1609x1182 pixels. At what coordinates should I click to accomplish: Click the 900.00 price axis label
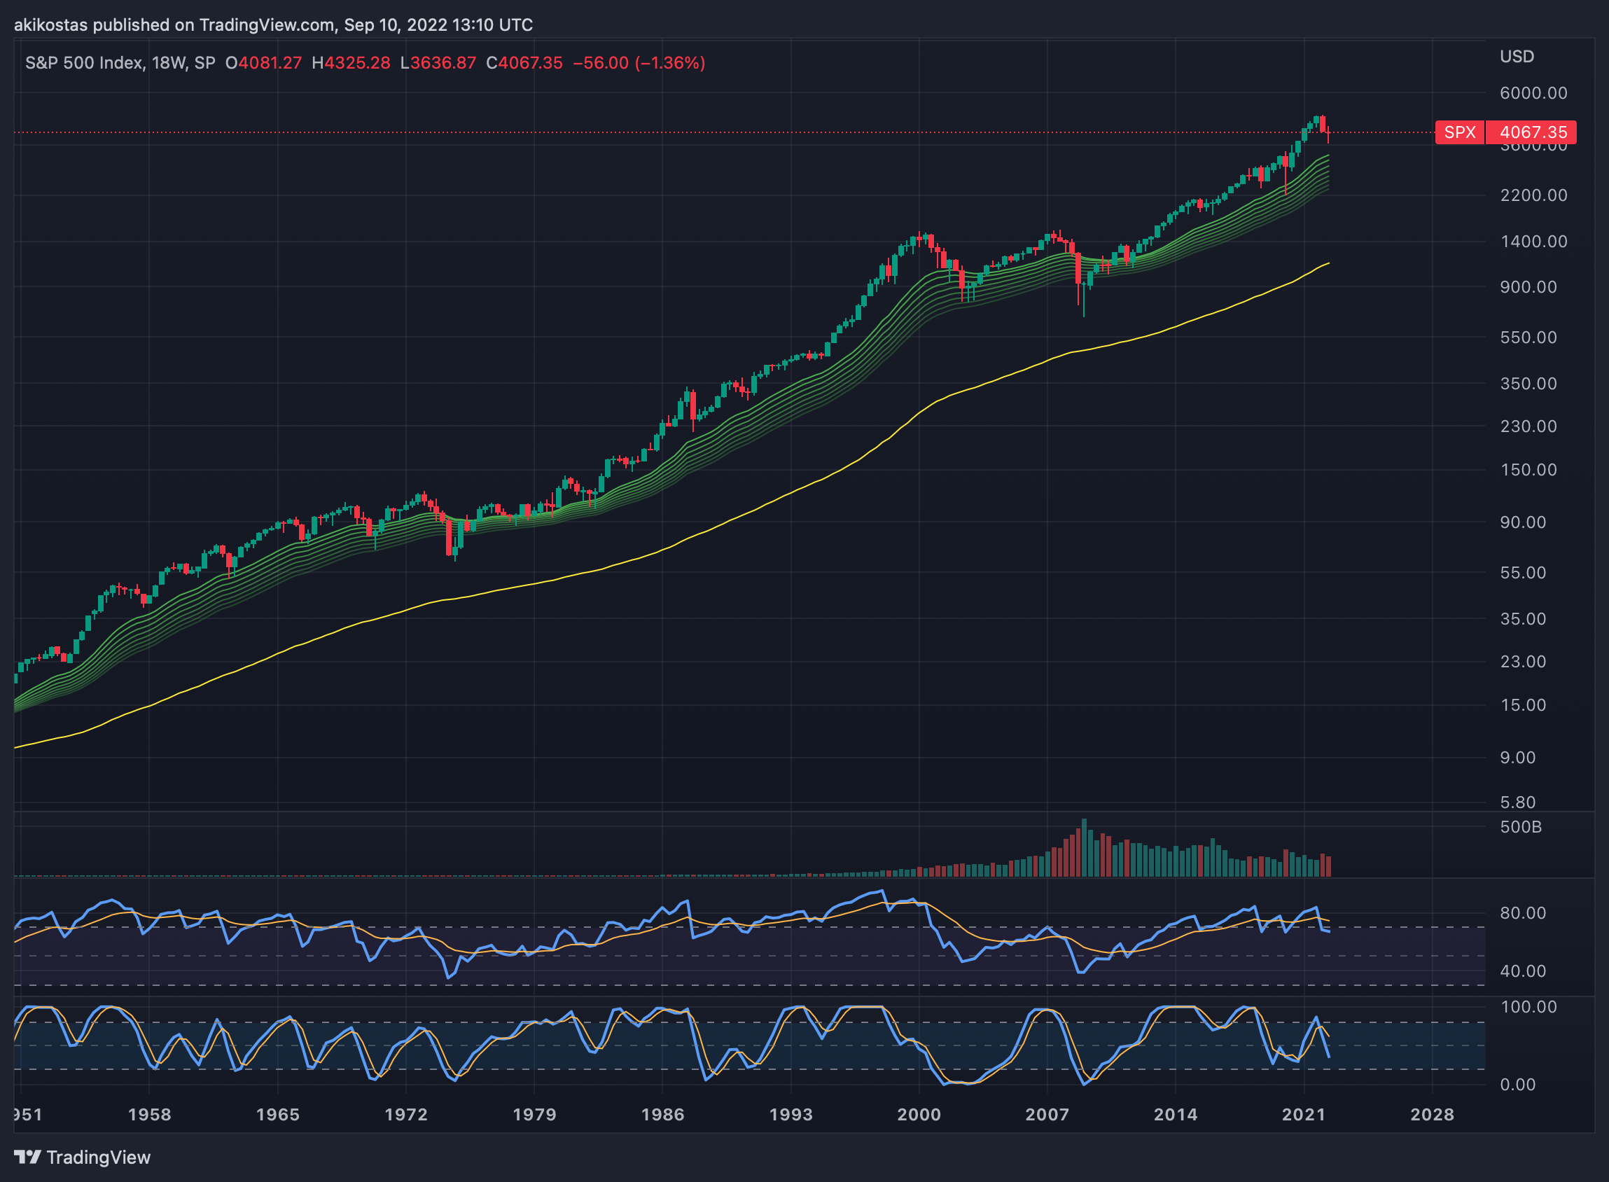pyautogui.click(x=1528, y=287)
